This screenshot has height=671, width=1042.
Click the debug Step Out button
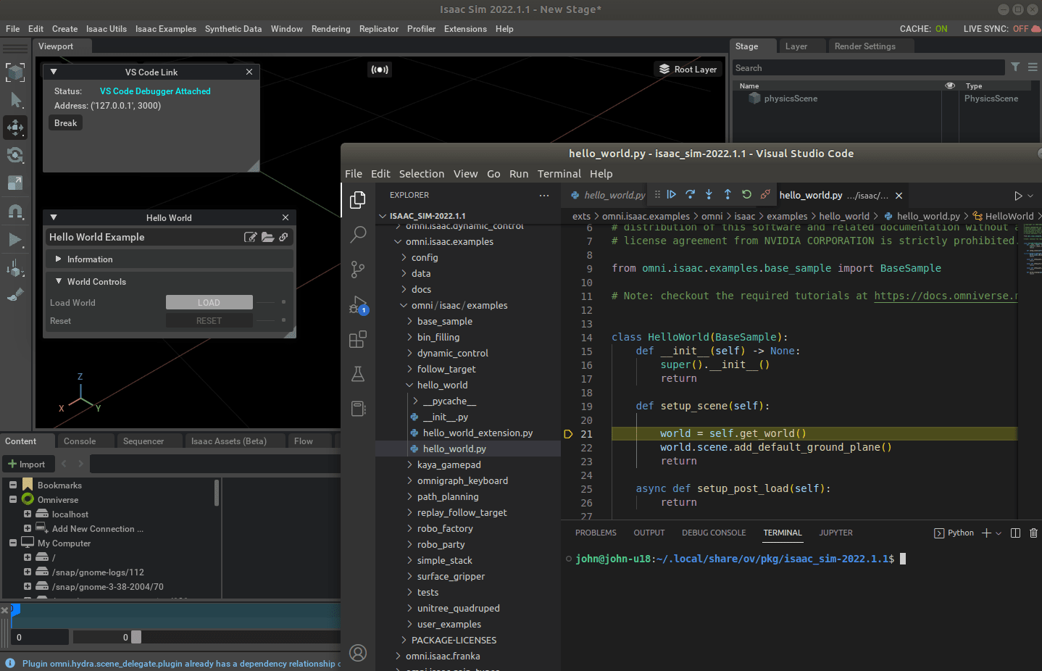tap(728, 194)
